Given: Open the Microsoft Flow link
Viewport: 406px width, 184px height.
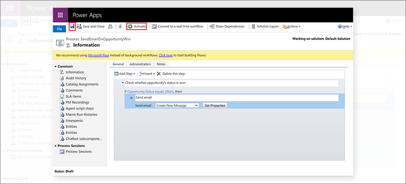Looking at the screenshot, I should pyautogui.click(x=98, y=55).
